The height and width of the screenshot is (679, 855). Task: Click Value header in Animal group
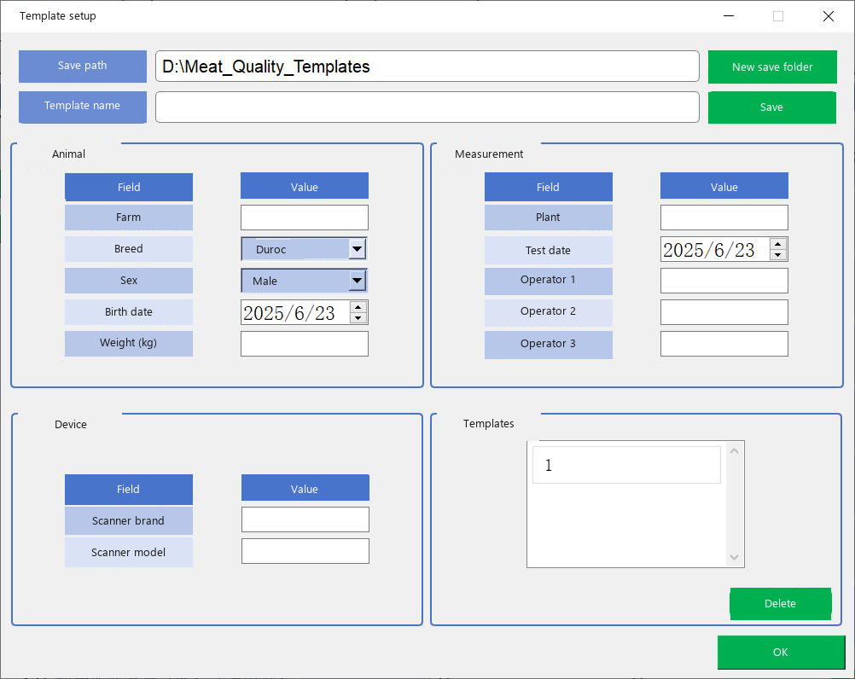[x=305, y=186]
